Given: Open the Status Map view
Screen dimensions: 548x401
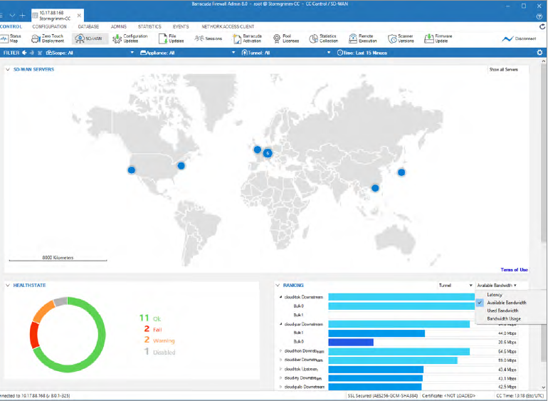Looking at the screenshot, I should [11, 38].
